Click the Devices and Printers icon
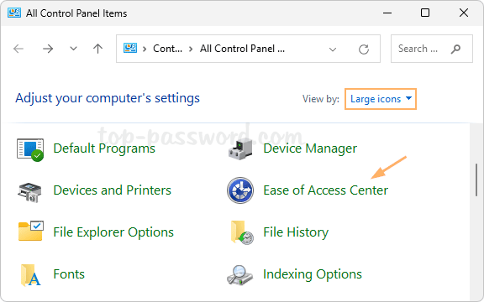The height and width of the screenshot is (302, 484). (29, 192)
